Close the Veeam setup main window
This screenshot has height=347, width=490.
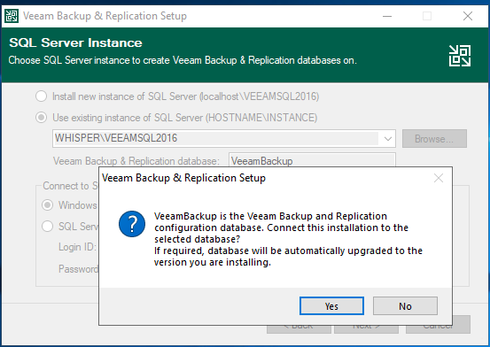468,16
